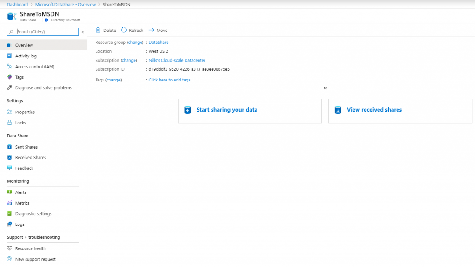Click the West US 2 location value
475x267 pixels.
(159, 51)
